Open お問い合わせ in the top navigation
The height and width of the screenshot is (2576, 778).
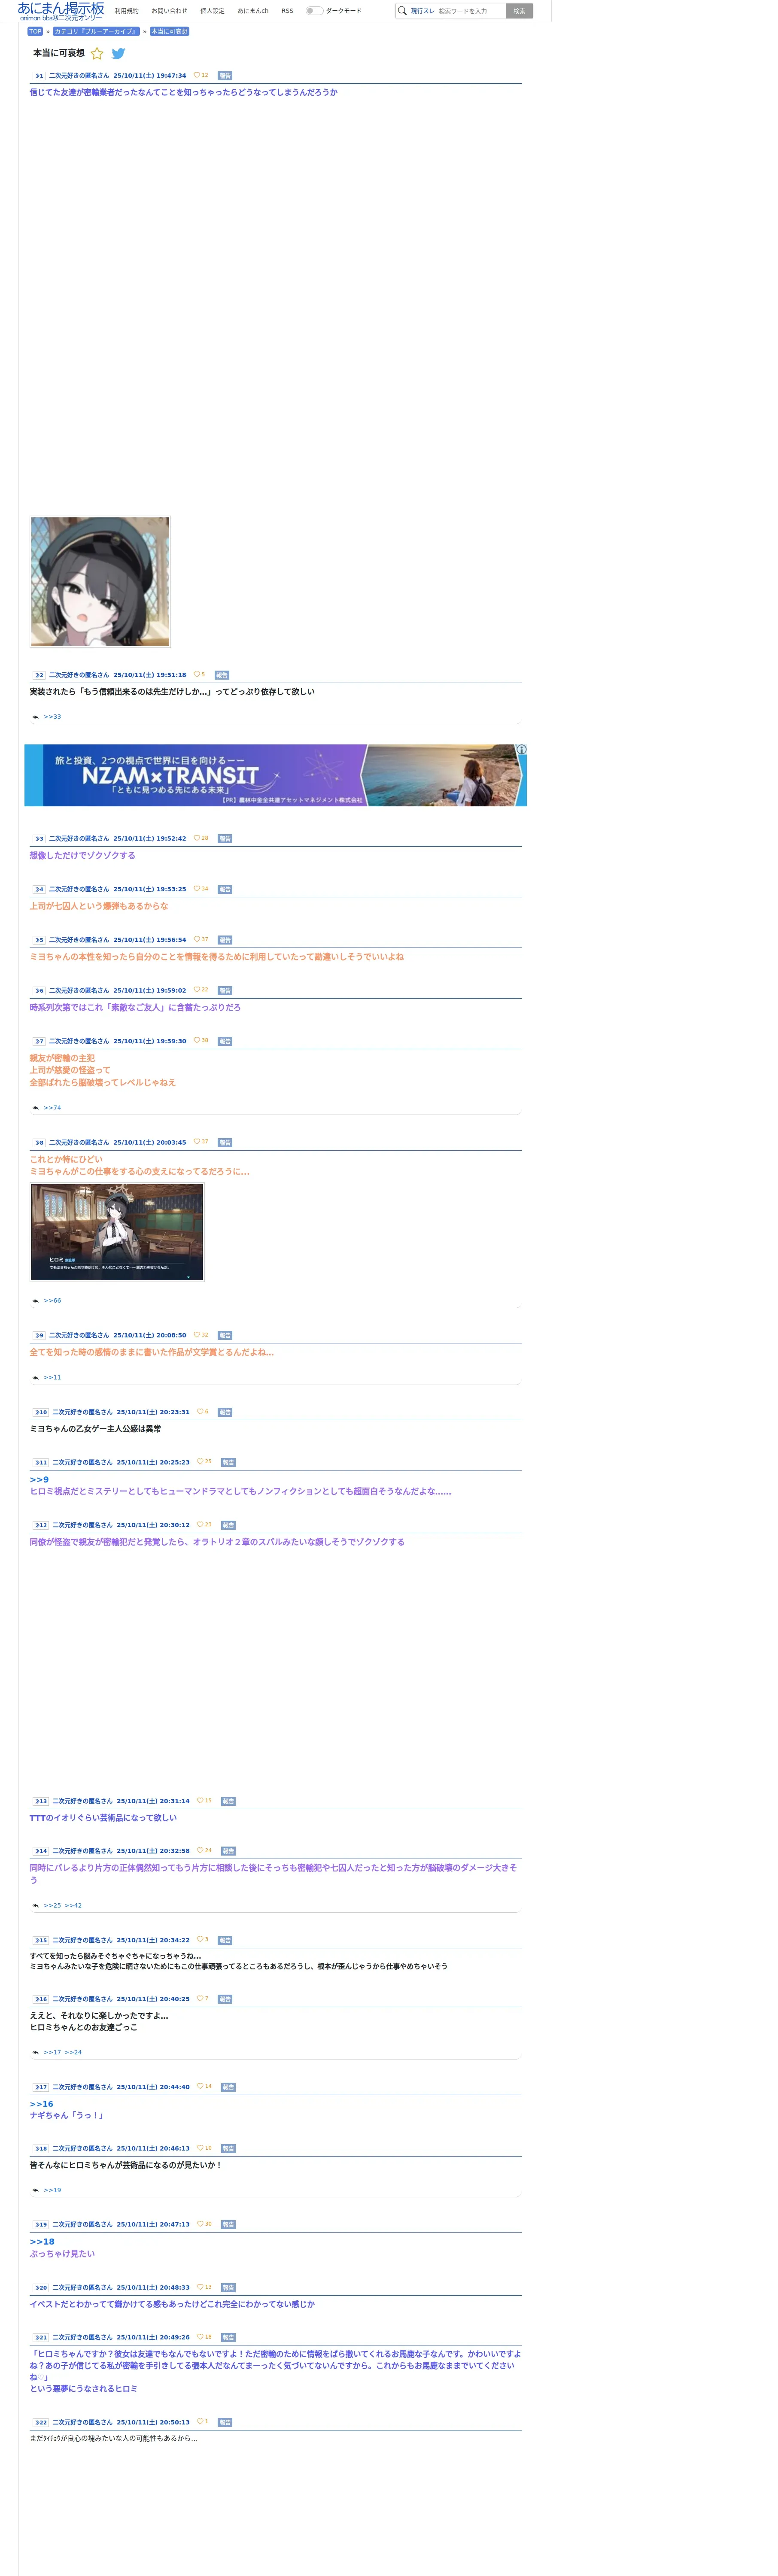169,11
